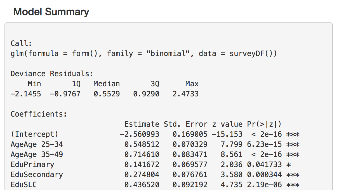Click the Model Summary heading
The height and width of the screenshot is (190, 339).
tap(51, 12)
